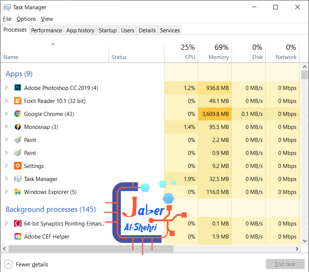Click the horizontal scrollbar thumb
This screenshot has width=309, height=272.
point(91,249)
